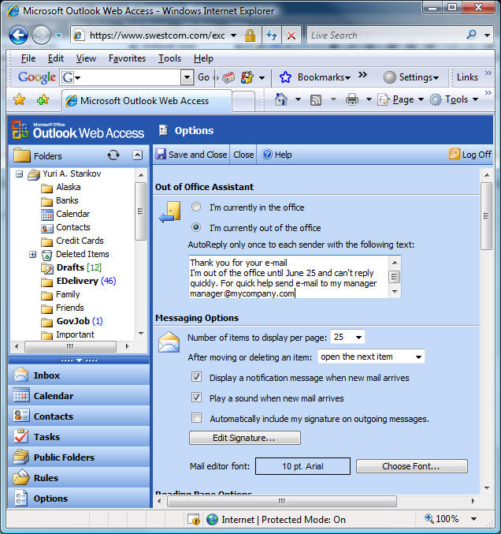Enable automatically include my signature checkbox
The image size is (501, 534).
(x=196, y=417)
